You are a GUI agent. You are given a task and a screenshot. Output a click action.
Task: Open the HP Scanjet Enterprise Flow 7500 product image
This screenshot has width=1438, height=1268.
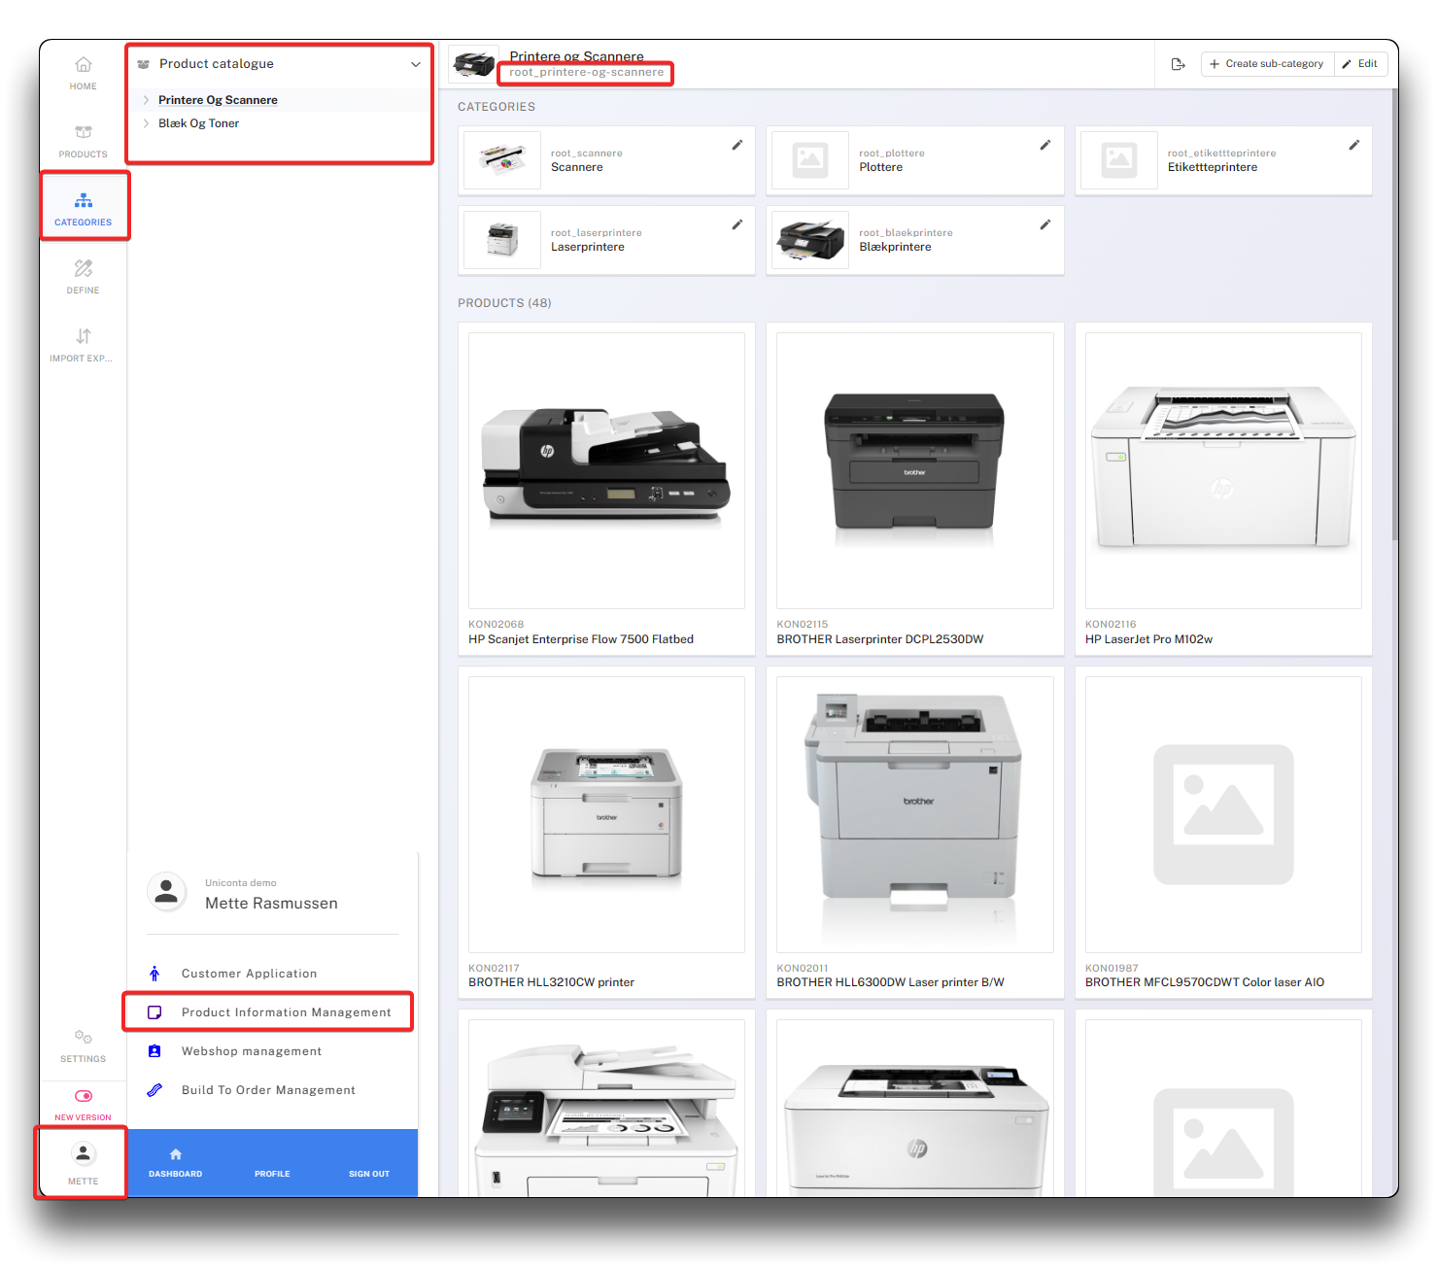pyautogui.click(x=606, y=470)
